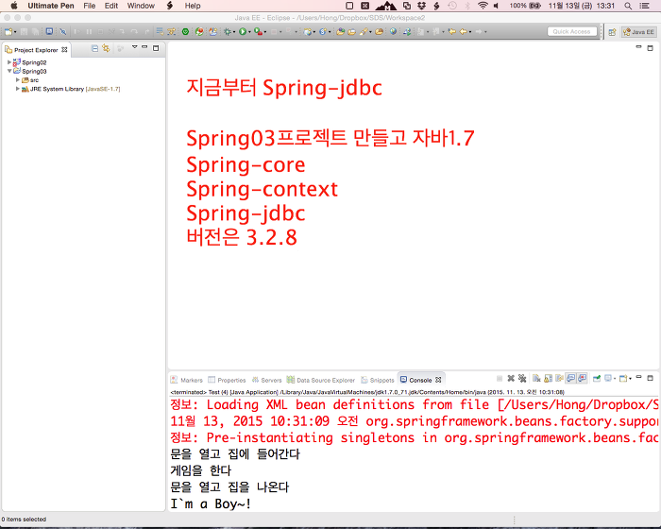Select JRE System Library [JavaSE-1.7]

tap(75, 89)
